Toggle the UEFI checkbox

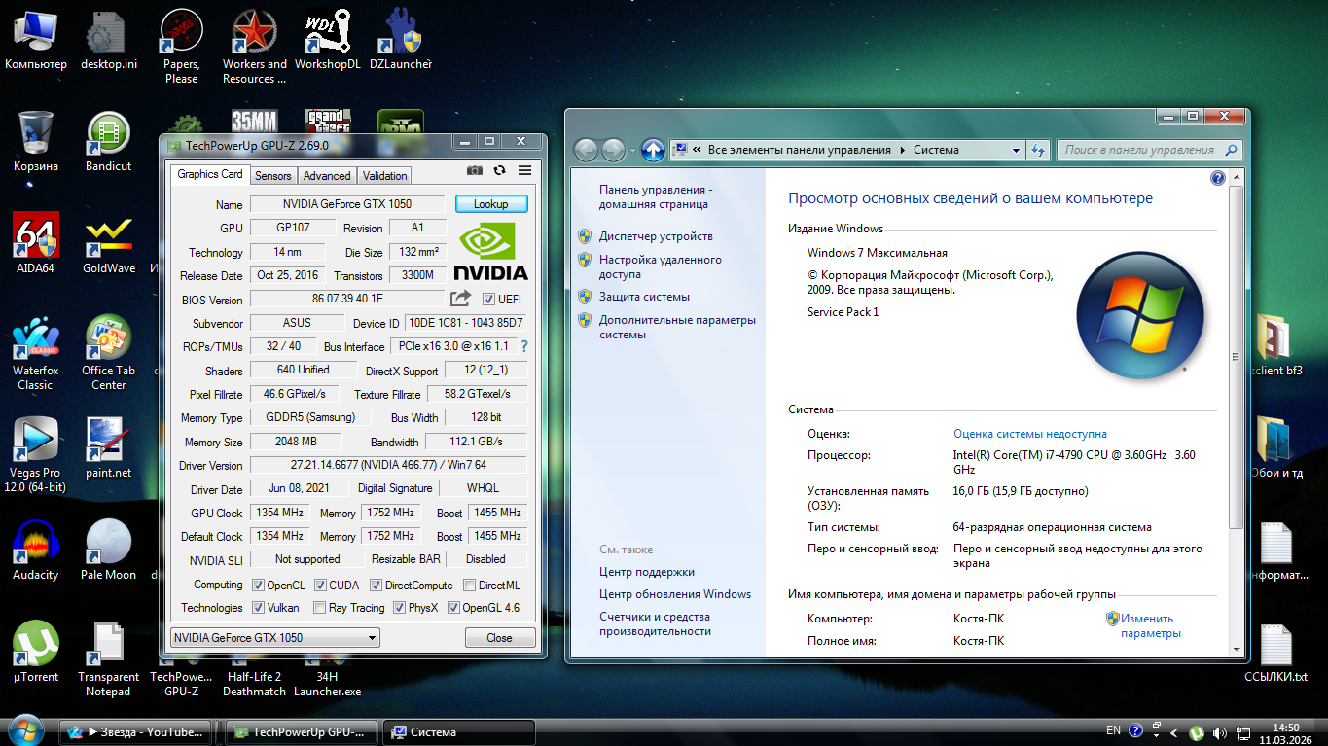(489, 300)
